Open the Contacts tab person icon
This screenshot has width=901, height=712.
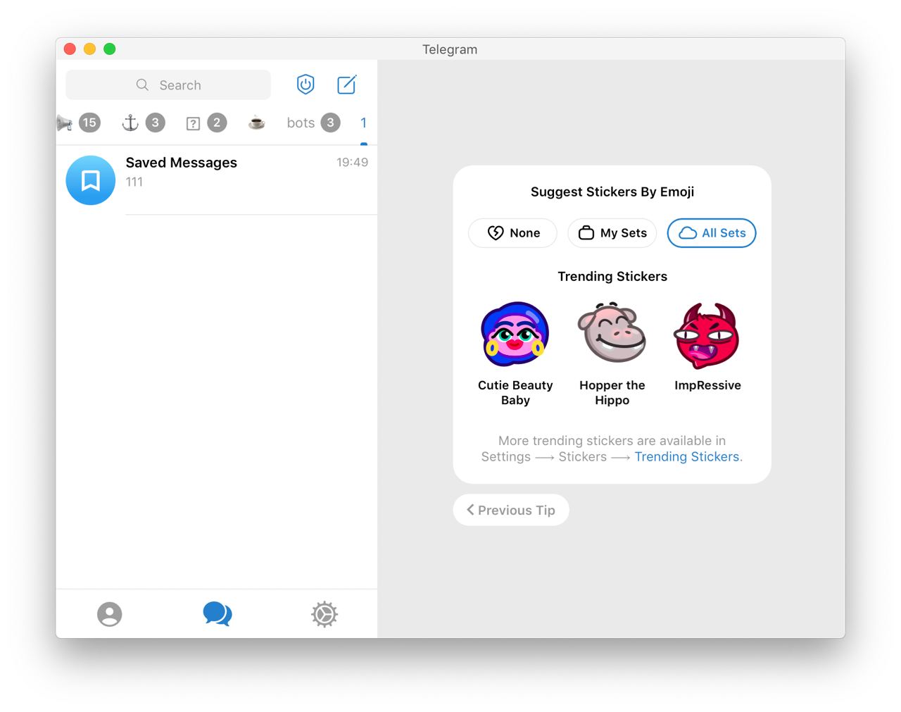click(110, 614)
